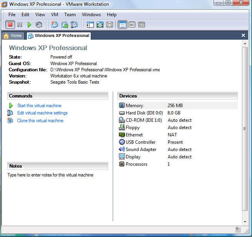Image resolution: width=252 pixels, height=237 pixels.
Task: Open the Team menu
Action: [70, 15]
